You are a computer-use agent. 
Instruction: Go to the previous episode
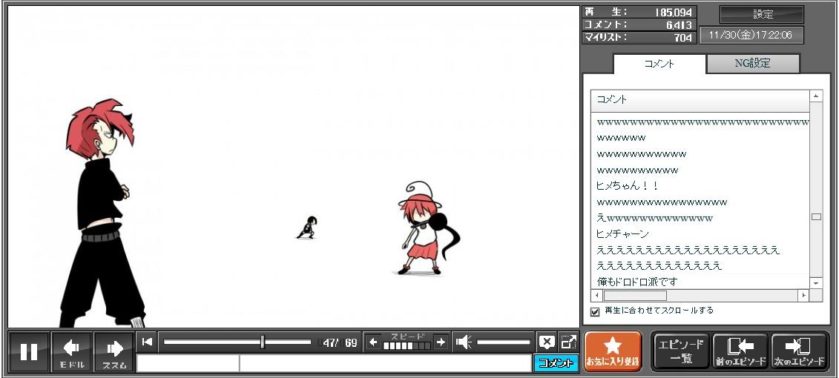pos(740,351)
